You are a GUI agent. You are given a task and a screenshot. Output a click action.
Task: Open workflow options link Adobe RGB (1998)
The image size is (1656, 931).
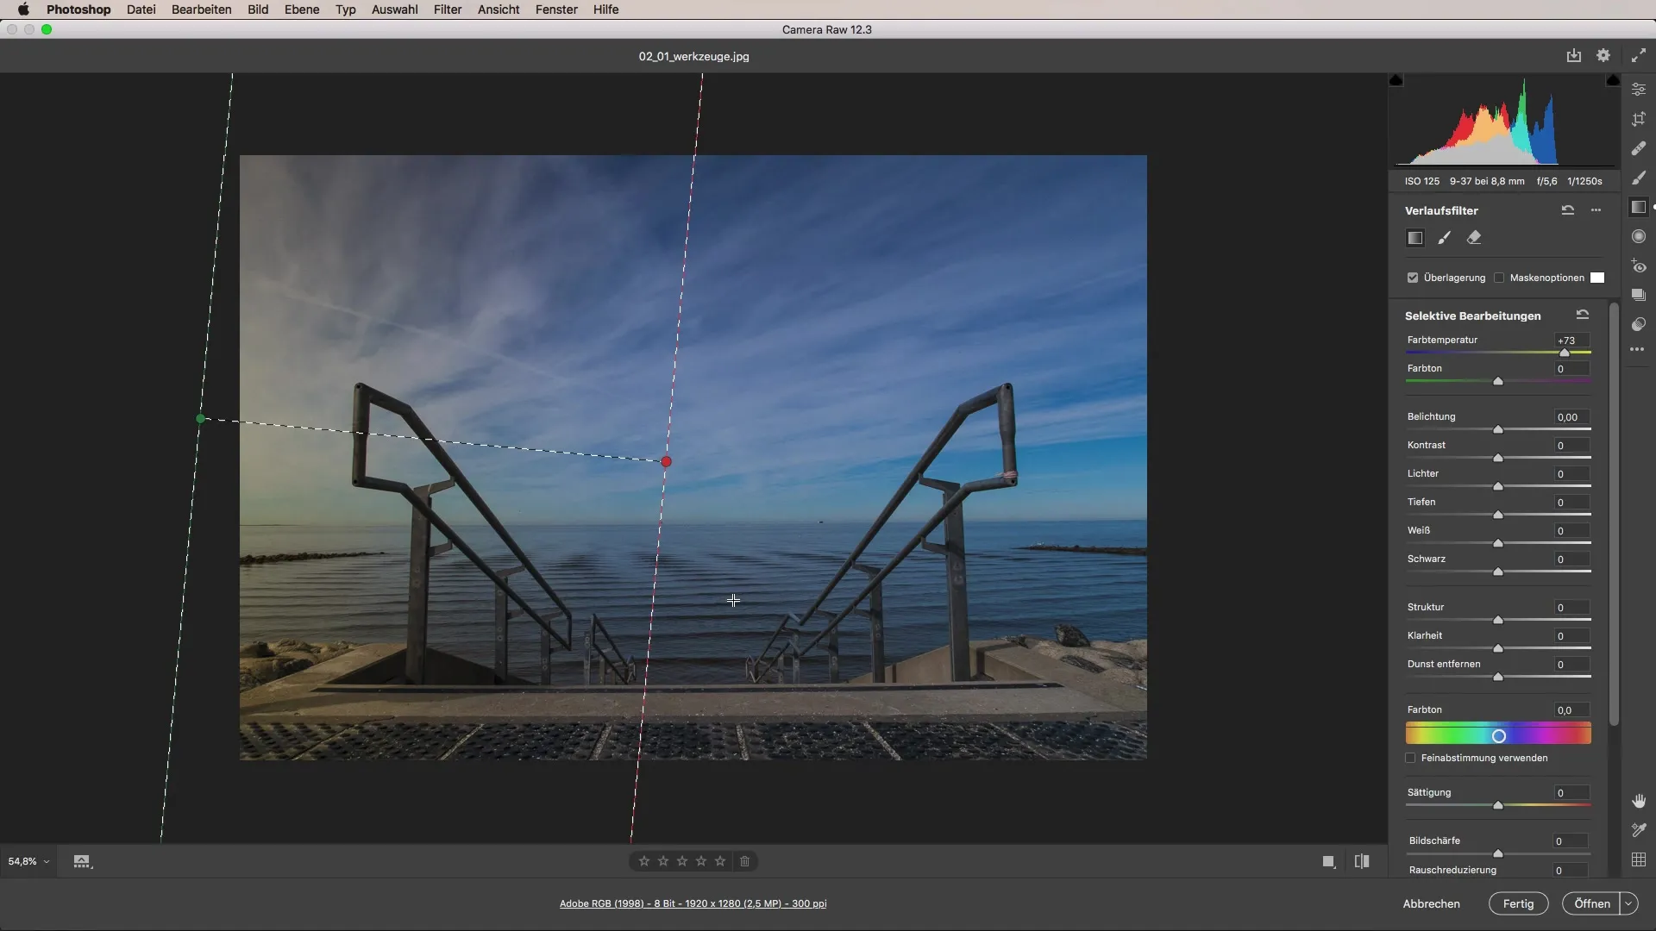pos(693,903)
